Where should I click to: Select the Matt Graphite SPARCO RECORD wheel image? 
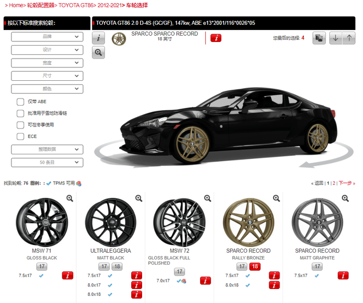coord(317,222)
